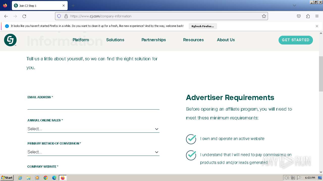Click the GET STARTED button
Image resolution: width=323 pixels, height=181 pixels.
[x=296, y=40]
